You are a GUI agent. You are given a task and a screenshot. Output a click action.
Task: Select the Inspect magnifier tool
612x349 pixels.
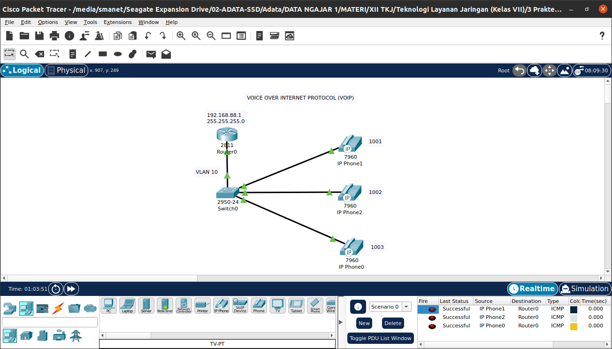click(24, 54)
